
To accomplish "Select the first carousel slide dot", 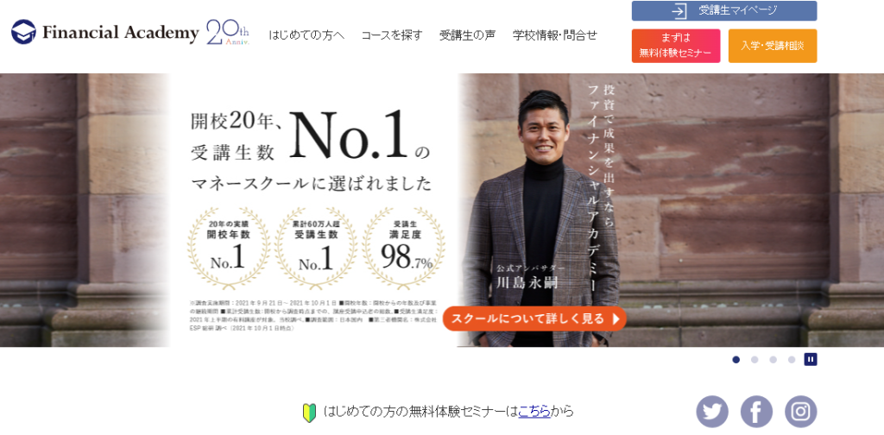I will coord(736,360).
